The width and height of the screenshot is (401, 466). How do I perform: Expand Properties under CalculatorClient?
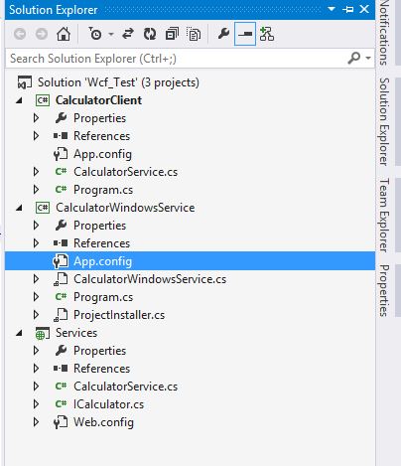(x=36, y=118)
